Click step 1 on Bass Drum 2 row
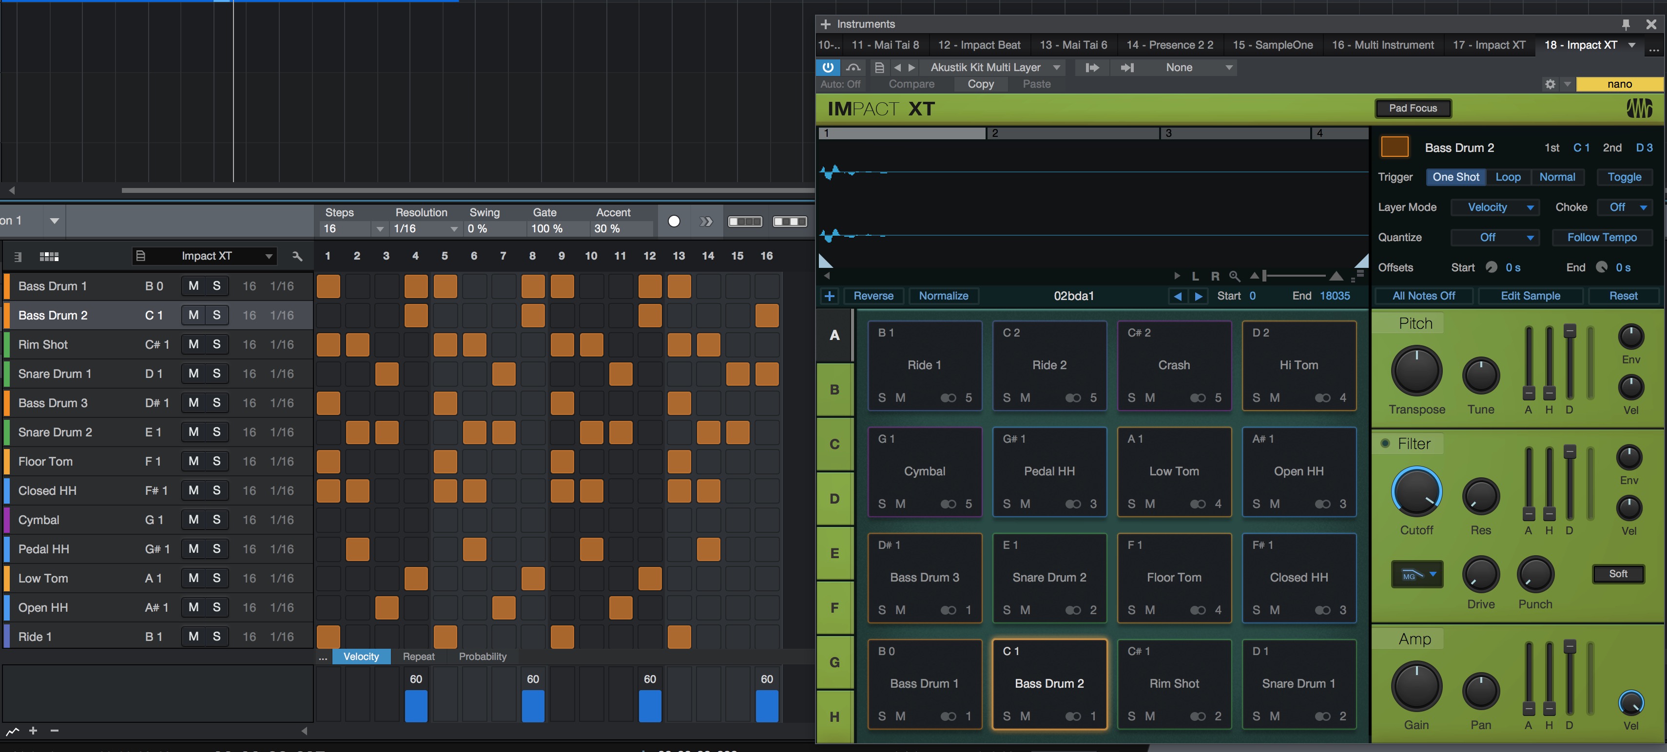1667x752 pixels. point(328,315)
